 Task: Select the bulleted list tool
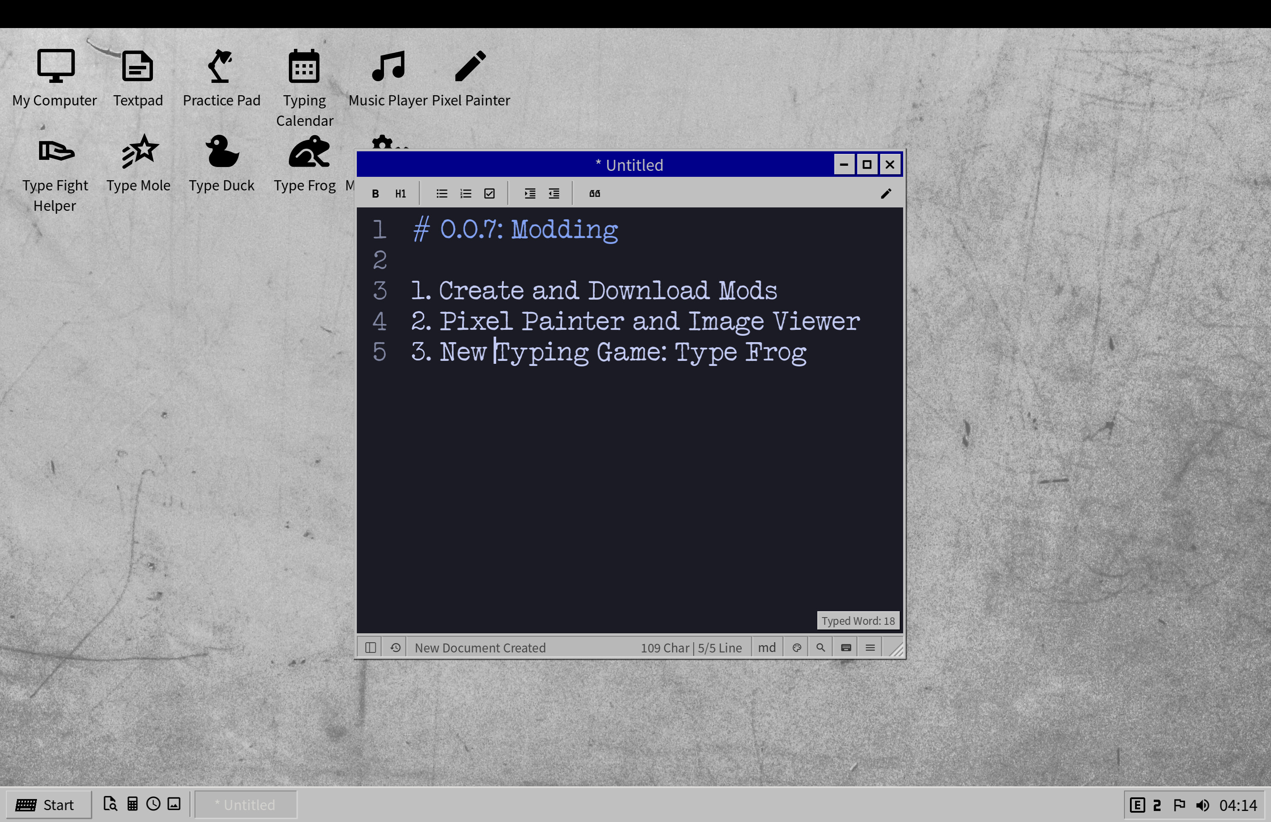point(442,193)
